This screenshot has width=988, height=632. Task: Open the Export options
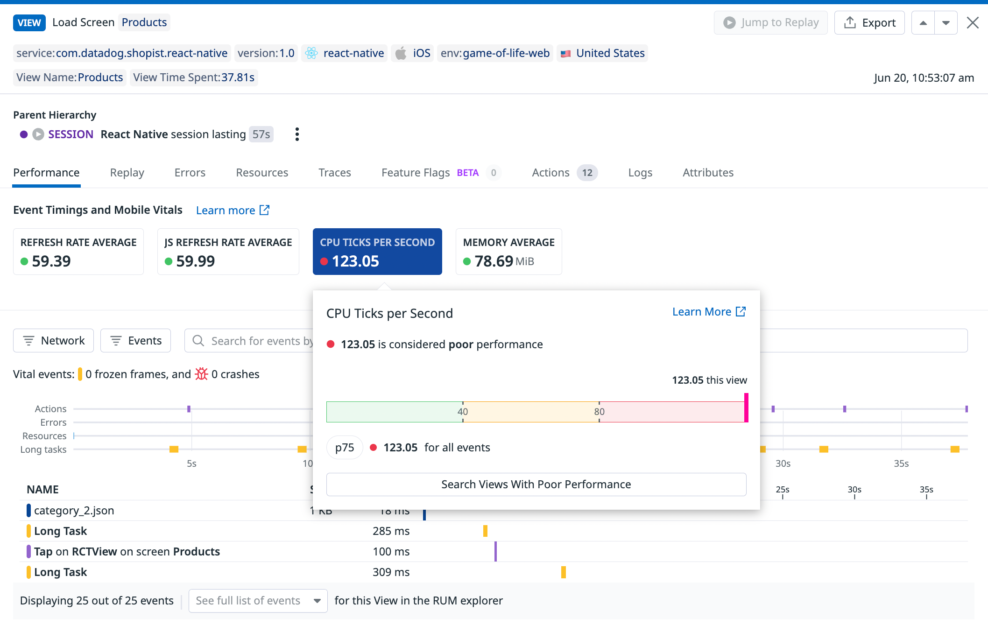(869, 22)
